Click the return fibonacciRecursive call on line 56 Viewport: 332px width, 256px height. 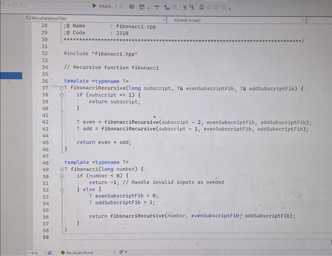coord(192,216)
